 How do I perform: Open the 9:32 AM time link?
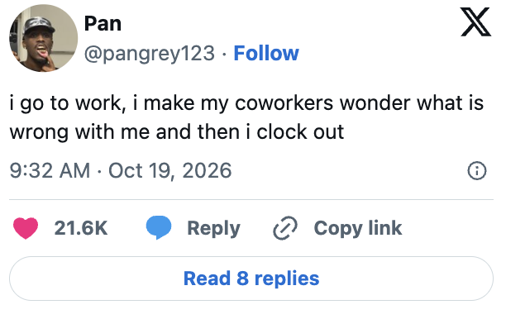(50, 170)
